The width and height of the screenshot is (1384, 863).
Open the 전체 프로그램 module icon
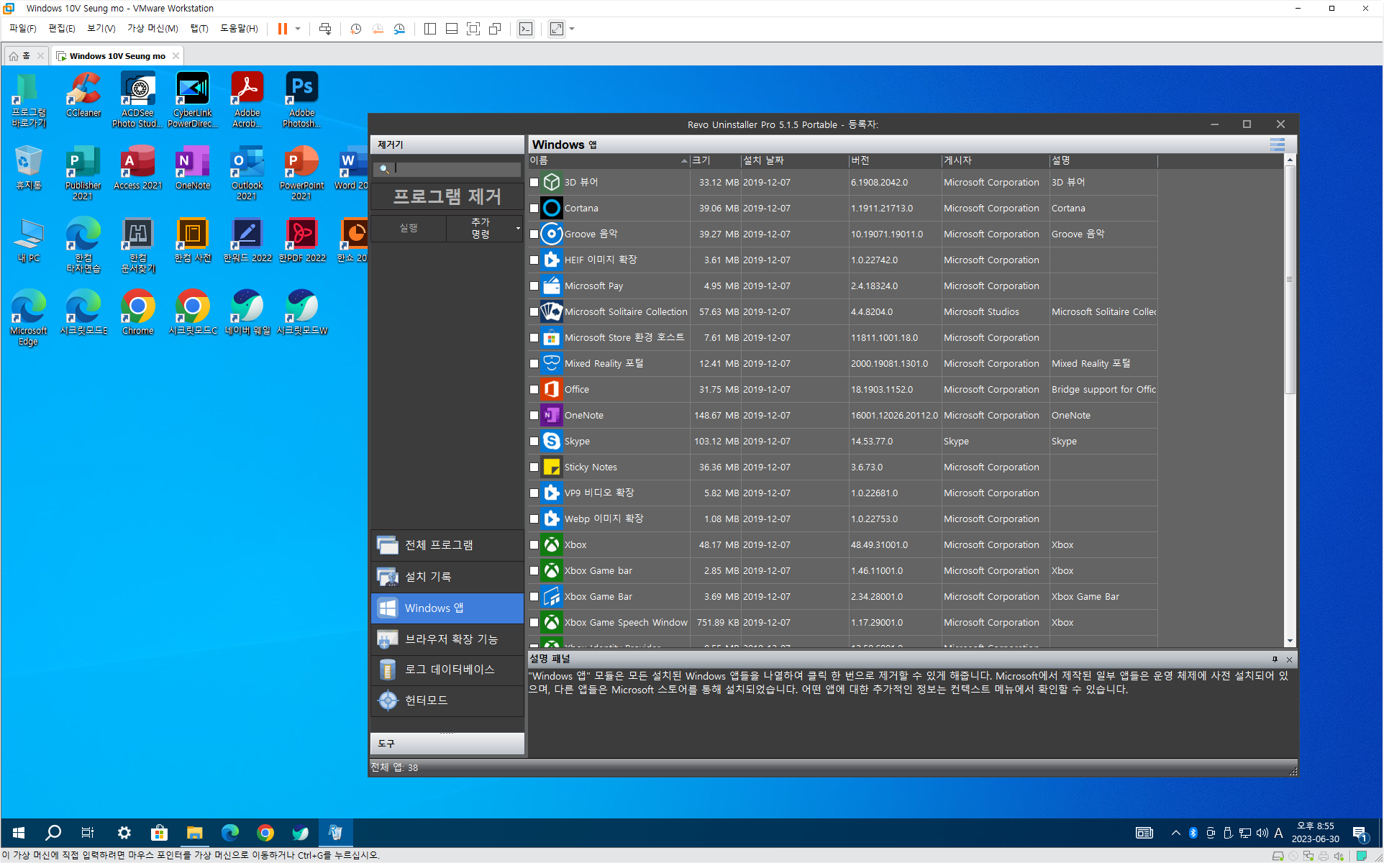point(388,545)
